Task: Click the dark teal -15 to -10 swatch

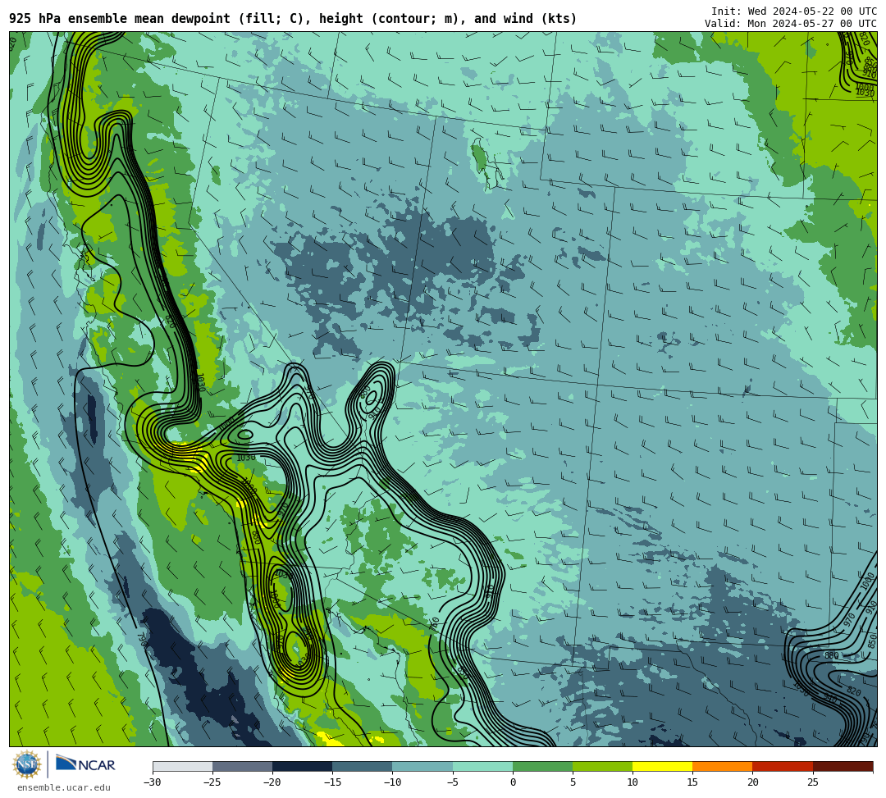Action: [x=363, y=766]
